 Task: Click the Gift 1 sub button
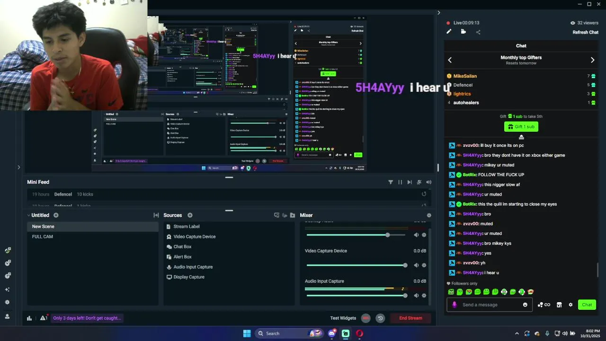pos(521,126)
